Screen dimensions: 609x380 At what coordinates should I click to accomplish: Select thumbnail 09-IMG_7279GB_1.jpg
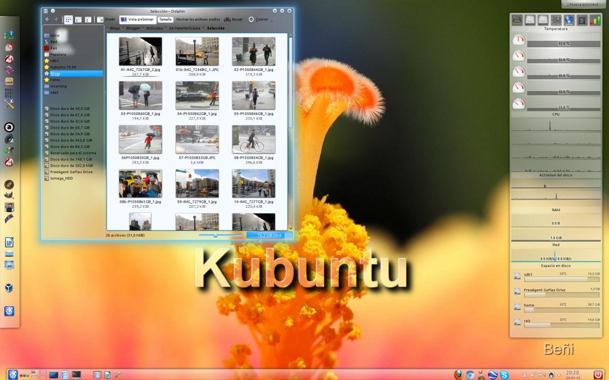pos(197,183)
